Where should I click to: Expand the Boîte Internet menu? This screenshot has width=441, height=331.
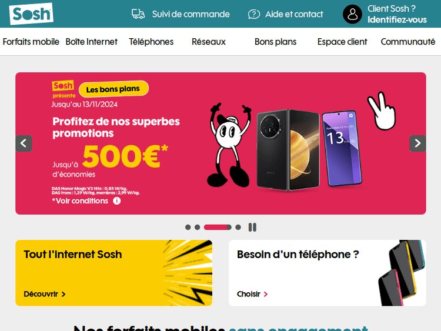pyautogui.click(x=91, y=42)
